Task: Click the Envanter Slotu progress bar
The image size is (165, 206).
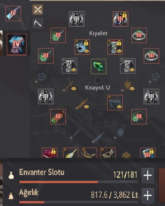Action: [79, 182]
